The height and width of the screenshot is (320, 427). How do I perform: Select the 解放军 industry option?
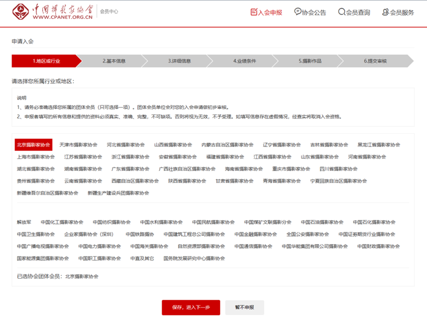(x=24, y=222)
